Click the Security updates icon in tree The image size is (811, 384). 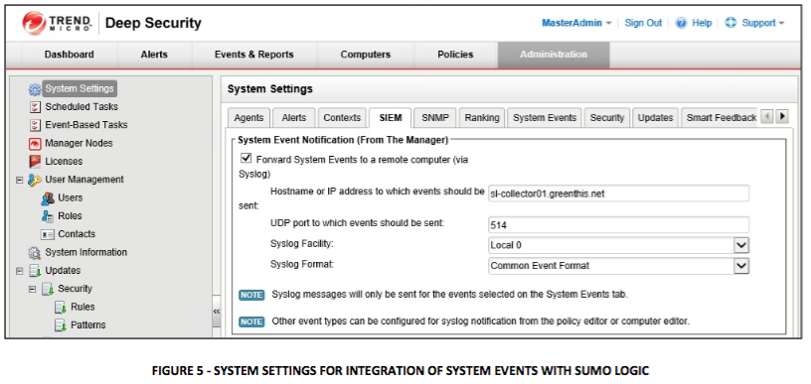coord(48,289)
